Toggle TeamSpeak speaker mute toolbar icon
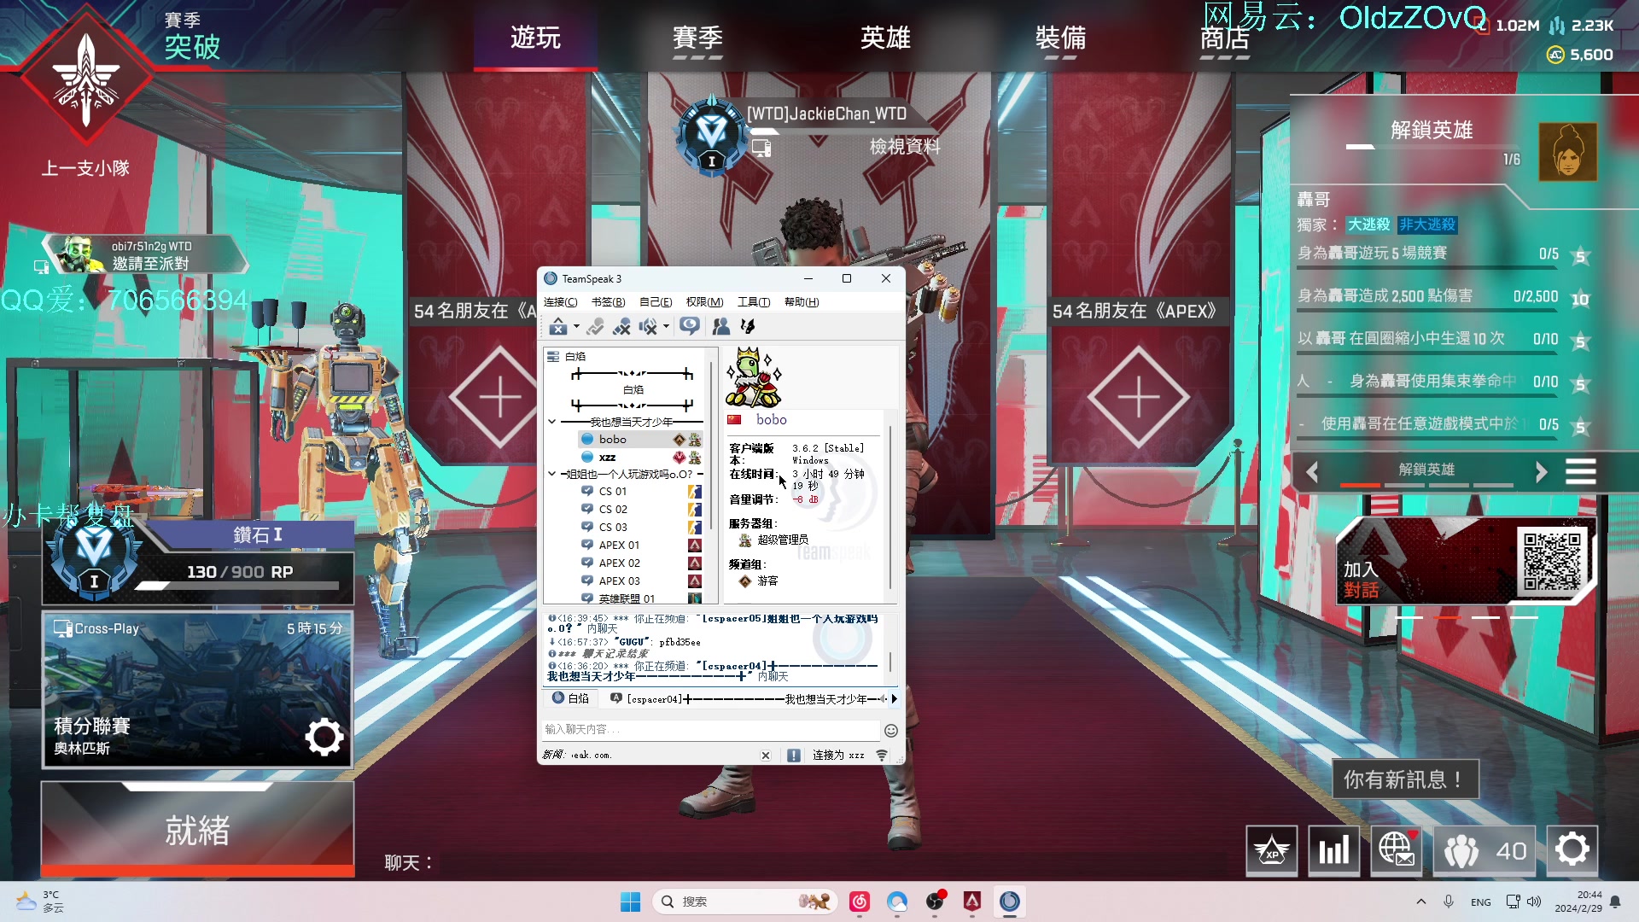Screen dimensions: 1639x922 coord(648,326)
